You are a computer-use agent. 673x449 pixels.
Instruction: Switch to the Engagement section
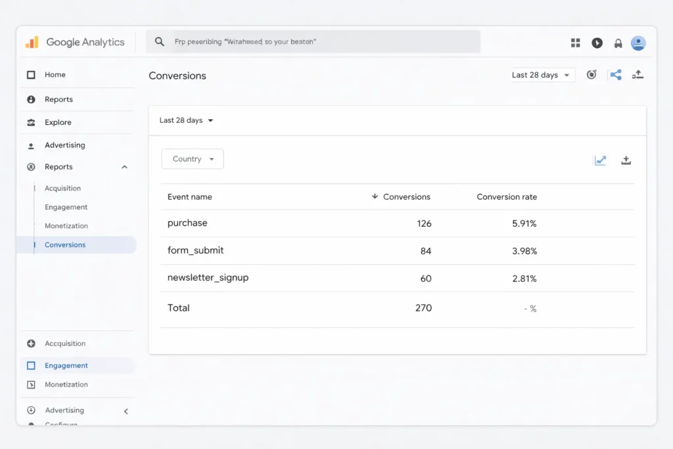(x=65, y=365)
